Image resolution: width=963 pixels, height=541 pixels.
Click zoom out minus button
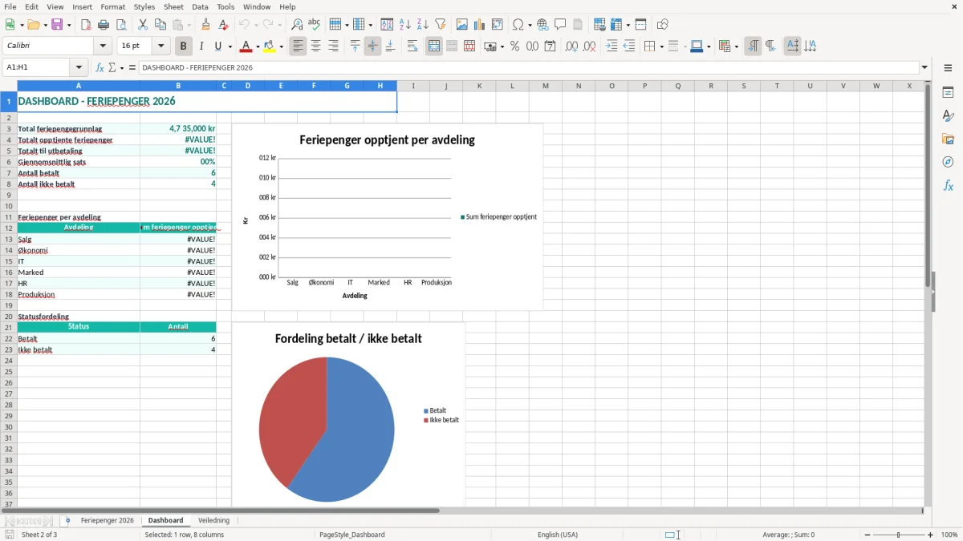[x=867, y=535]
